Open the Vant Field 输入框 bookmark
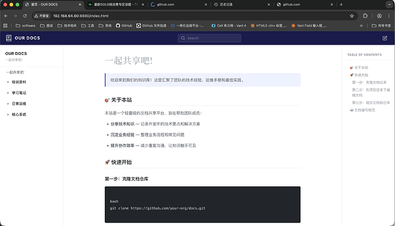Image resolution: width=395 pixels, height=226 pixels. click(x=309, y=25)
